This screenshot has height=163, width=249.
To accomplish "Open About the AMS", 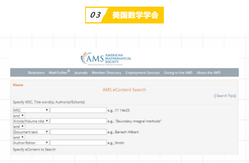I will point(209,73).
